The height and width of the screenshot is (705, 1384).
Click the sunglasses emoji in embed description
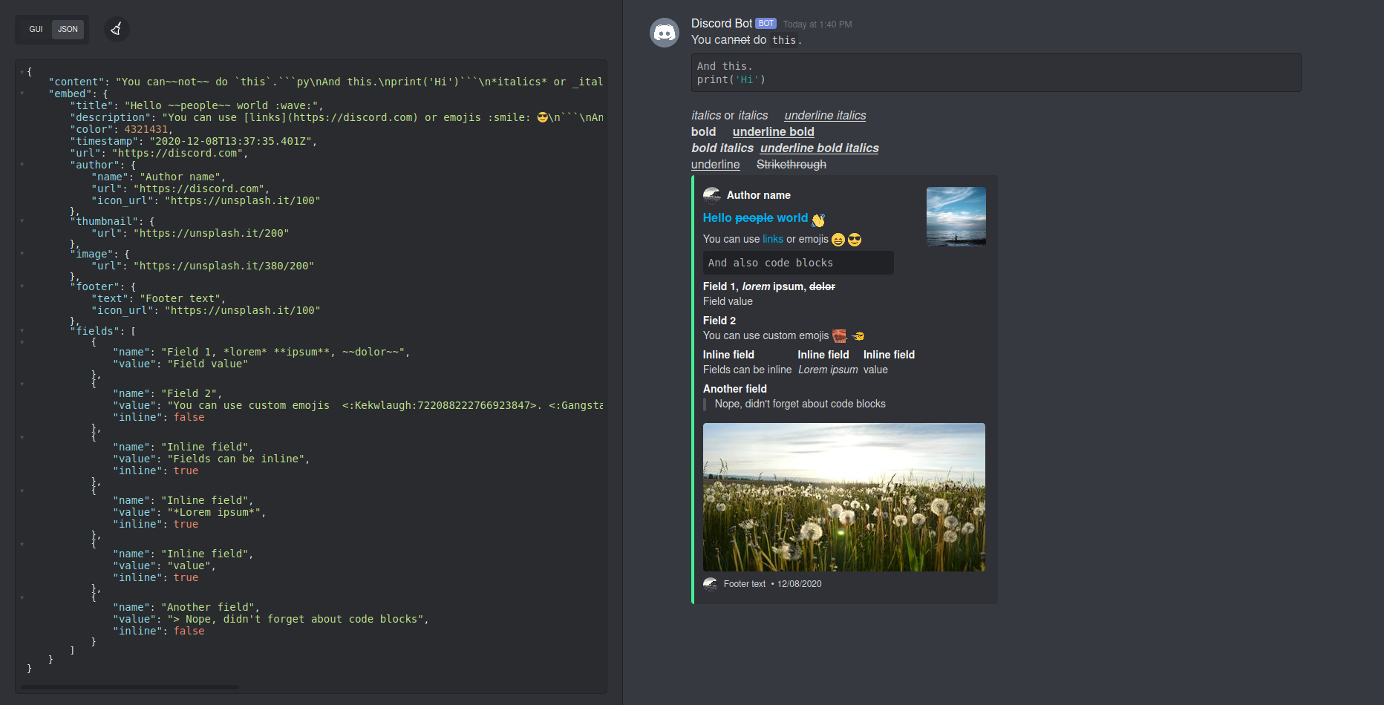(855, 240)
